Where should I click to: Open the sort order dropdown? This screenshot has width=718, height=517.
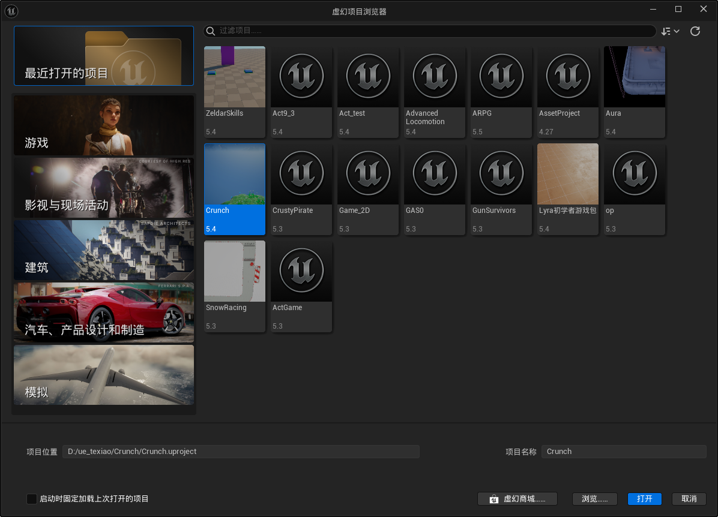point(670,31)
